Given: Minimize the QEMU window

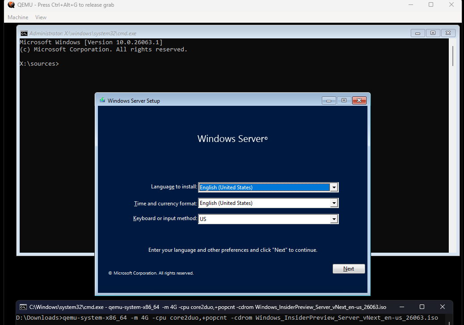Looking at the screenshot, I should coord(411,5).
